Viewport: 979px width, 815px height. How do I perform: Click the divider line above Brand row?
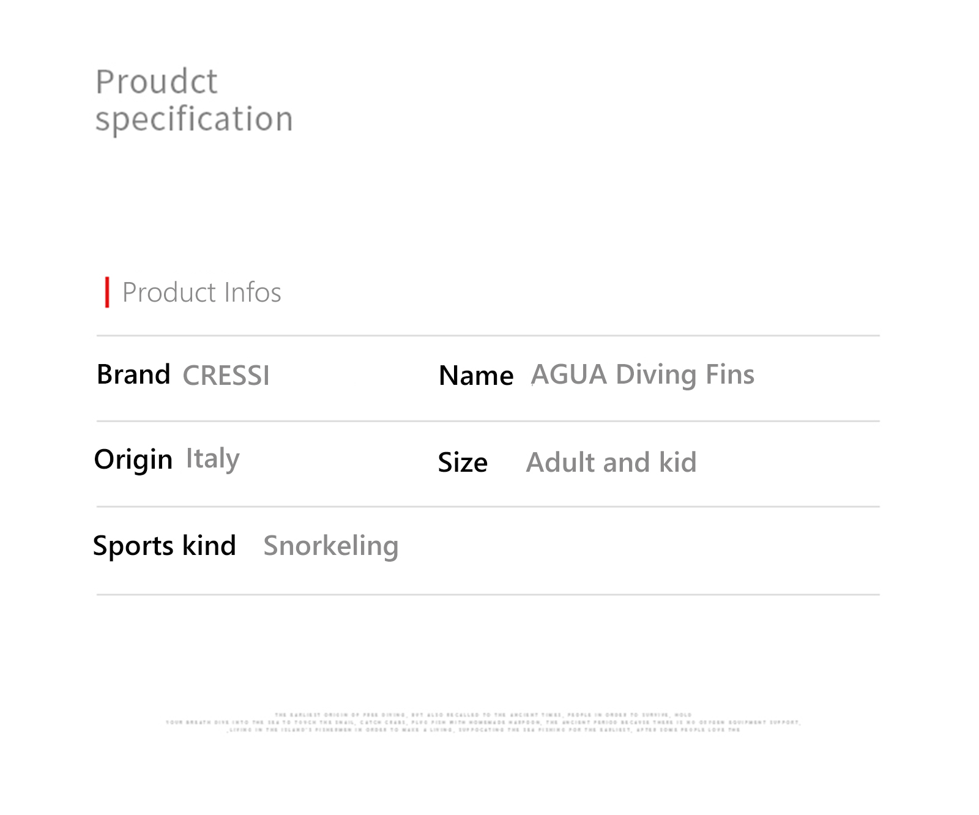point(488,336)
